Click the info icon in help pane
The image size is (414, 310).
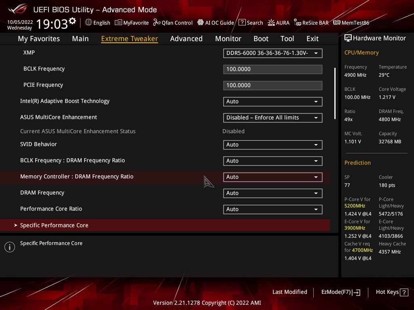(10, 247)
